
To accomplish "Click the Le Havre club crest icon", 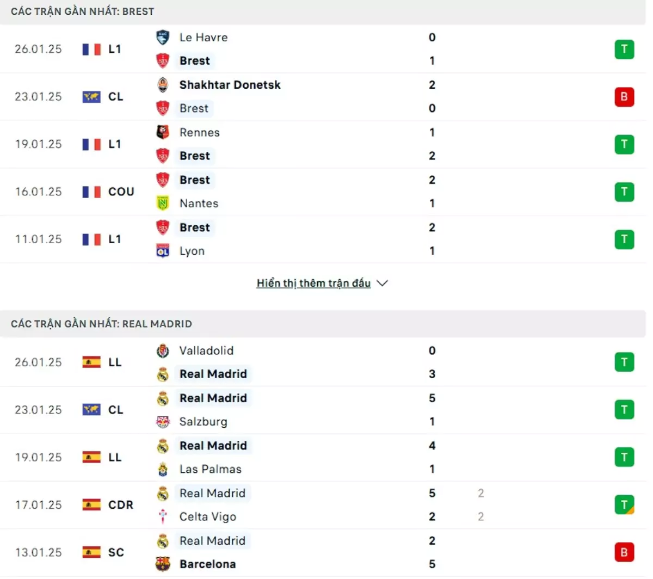I will click(x=163, y=38).
